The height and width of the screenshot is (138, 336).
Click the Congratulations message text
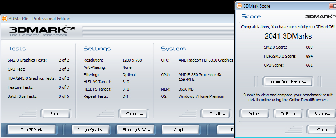pyautogui.click(x=288, y=27)
